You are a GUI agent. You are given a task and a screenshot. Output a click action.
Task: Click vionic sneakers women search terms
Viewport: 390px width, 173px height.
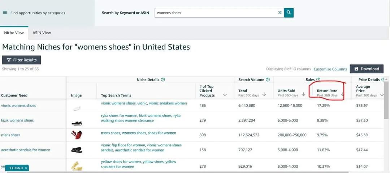(144, 103)
